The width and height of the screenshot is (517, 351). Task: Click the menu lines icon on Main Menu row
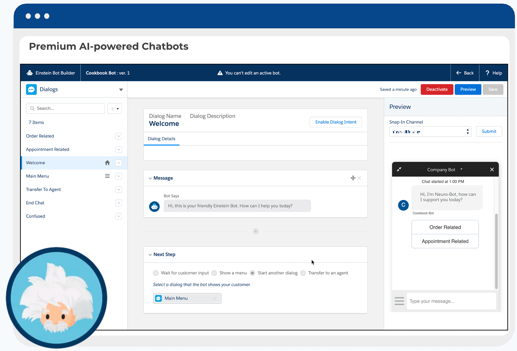[x=107, y=176]
